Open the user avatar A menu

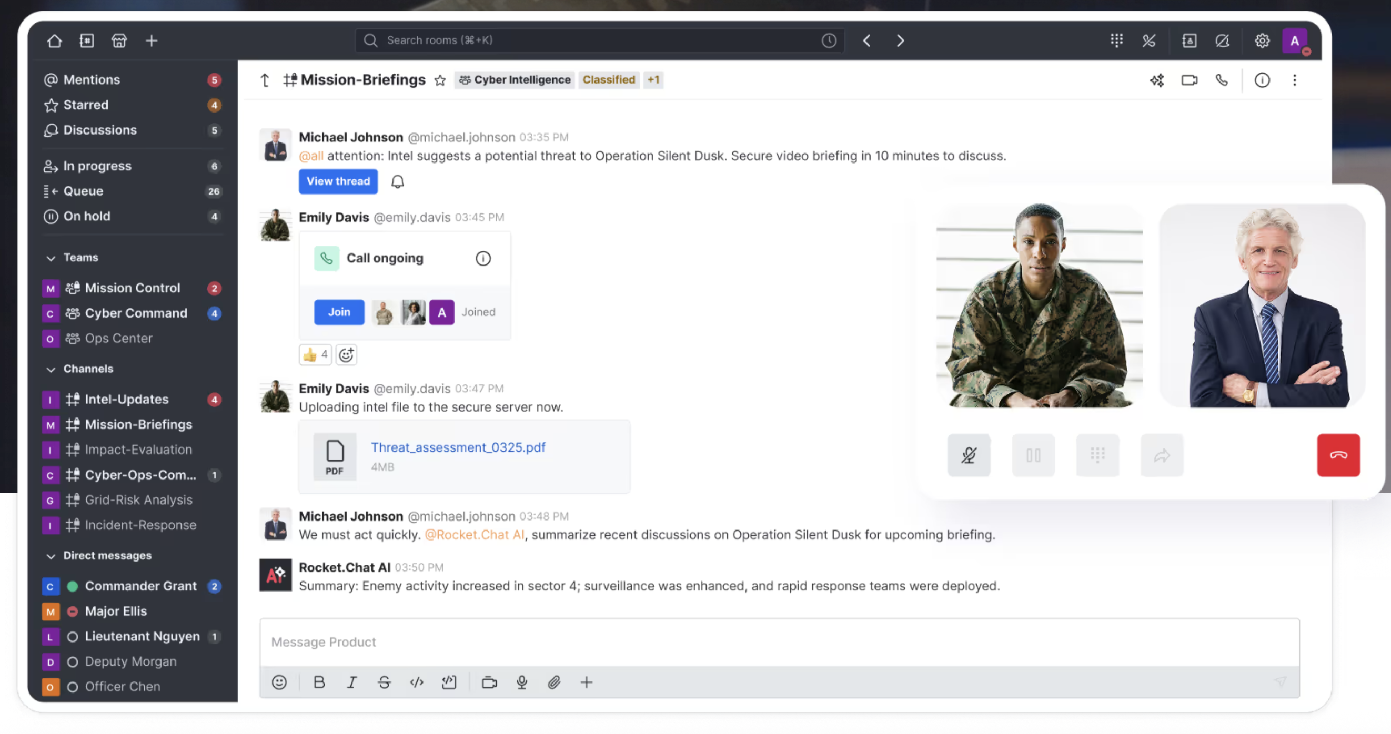point(1295,41)
